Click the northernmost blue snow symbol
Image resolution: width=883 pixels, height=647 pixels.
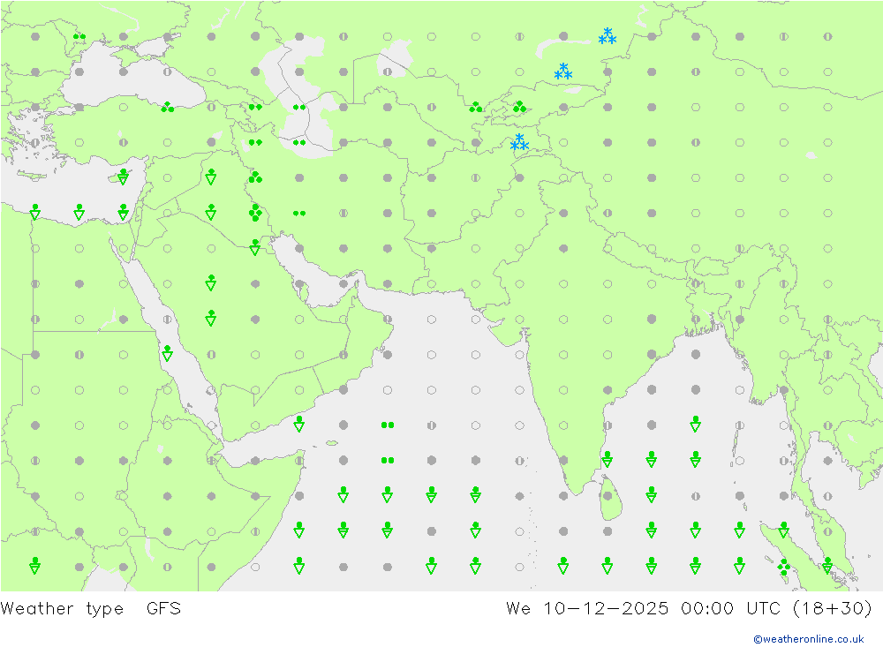coord(608,36)
